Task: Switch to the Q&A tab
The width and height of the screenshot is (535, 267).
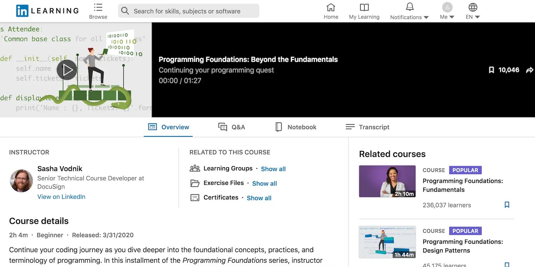Action: click(231, 127)
